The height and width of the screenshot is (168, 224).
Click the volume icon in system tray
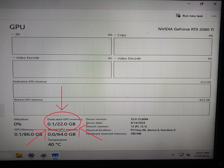[x=188, y=155]
